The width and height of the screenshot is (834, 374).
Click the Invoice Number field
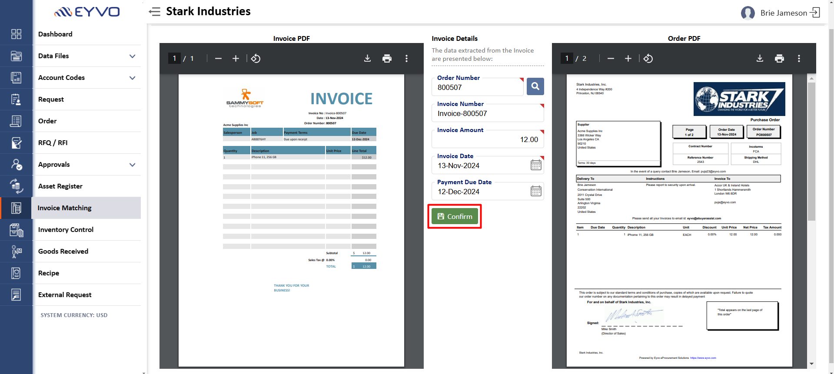tap(488, 113)
